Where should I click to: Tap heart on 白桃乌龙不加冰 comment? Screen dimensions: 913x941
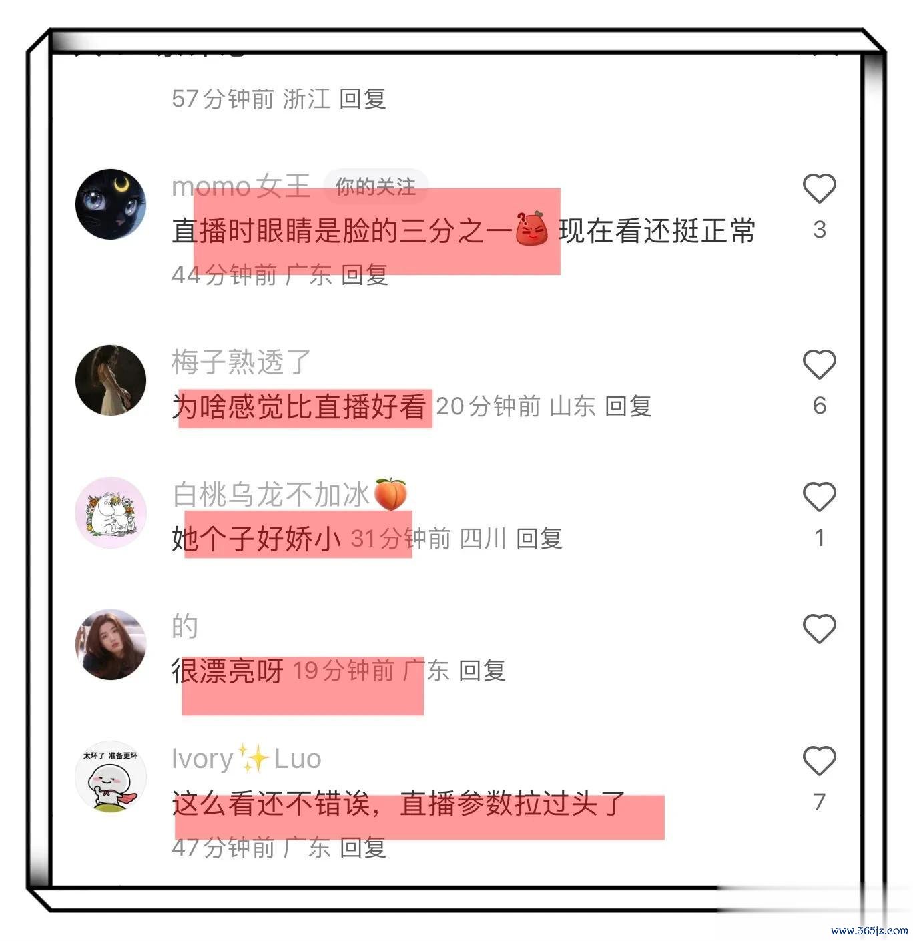point(819,497)
